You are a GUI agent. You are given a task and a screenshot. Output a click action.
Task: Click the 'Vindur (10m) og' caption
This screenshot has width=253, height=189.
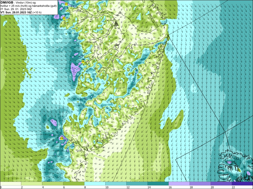click(26, 3)
